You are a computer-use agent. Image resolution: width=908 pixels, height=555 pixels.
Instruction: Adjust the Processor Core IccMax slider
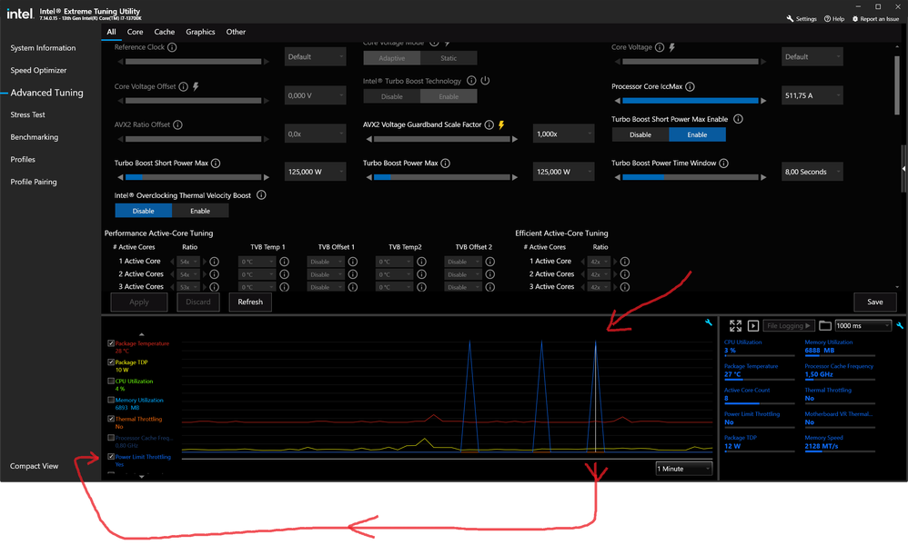click(x=691, y=101)
